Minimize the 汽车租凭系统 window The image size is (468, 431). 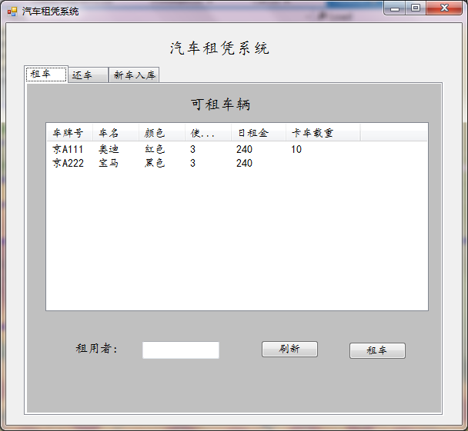(395, 8)
